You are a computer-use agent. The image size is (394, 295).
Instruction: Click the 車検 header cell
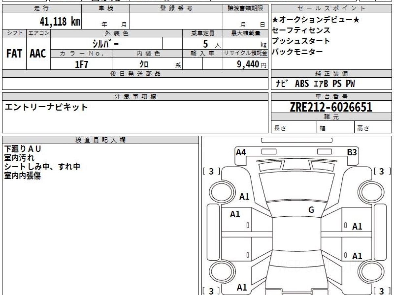106,9
